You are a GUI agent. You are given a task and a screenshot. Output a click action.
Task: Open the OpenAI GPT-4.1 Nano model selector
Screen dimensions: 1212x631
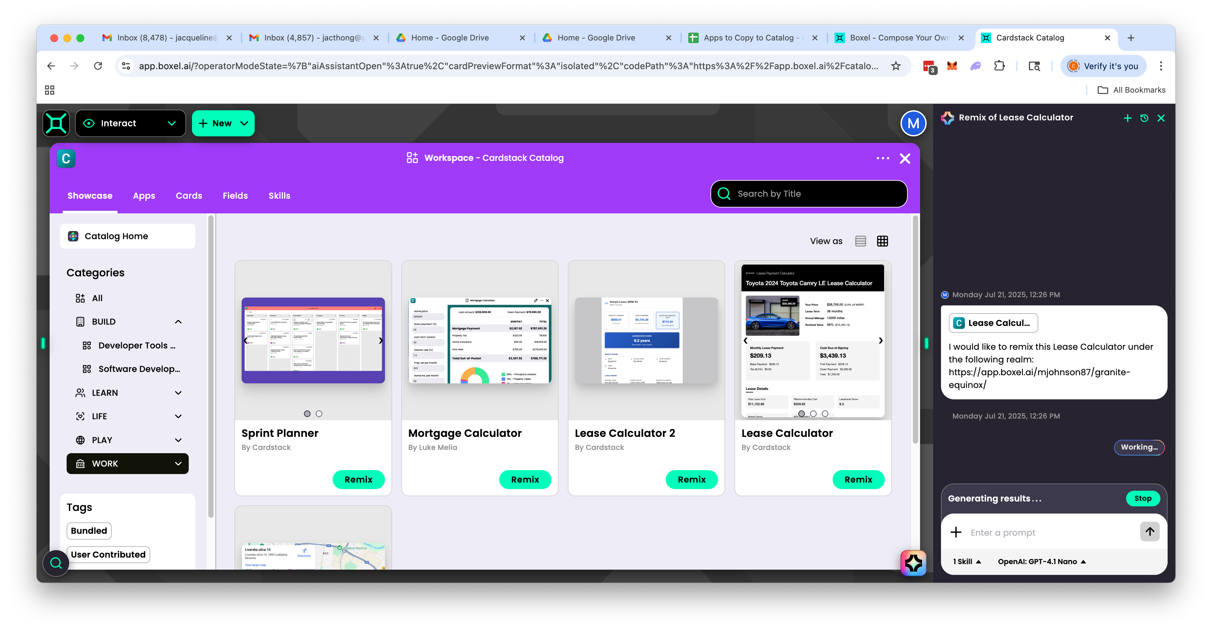pos(1042,562)
